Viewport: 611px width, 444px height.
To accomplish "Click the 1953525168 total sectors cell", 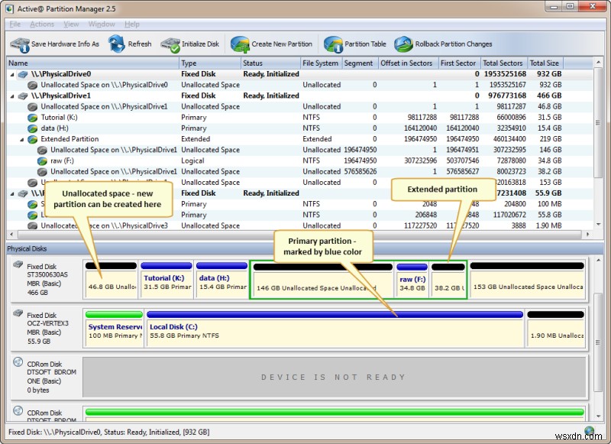I will [505, 74].
